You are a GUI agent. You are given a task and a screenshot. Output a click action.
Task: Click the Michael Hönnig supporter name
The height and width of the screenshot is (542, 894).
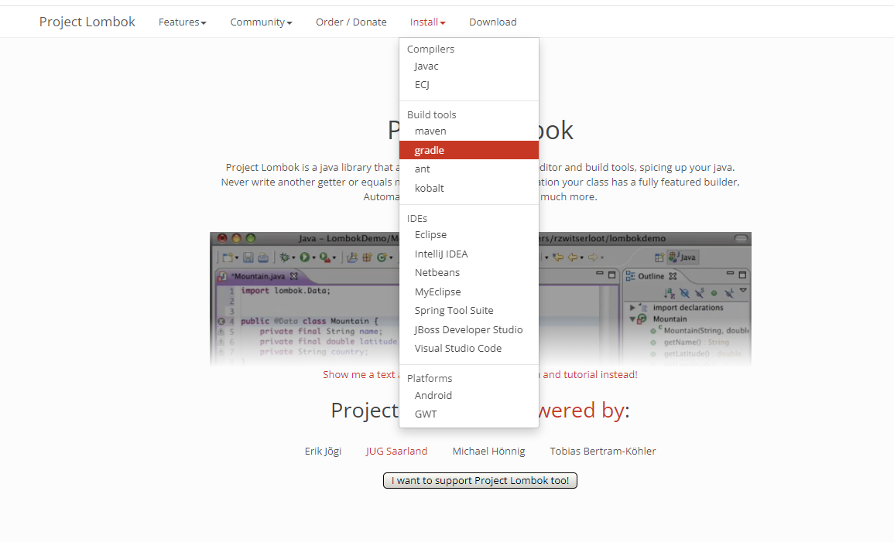pyautogui.click(x=488, y=451)
